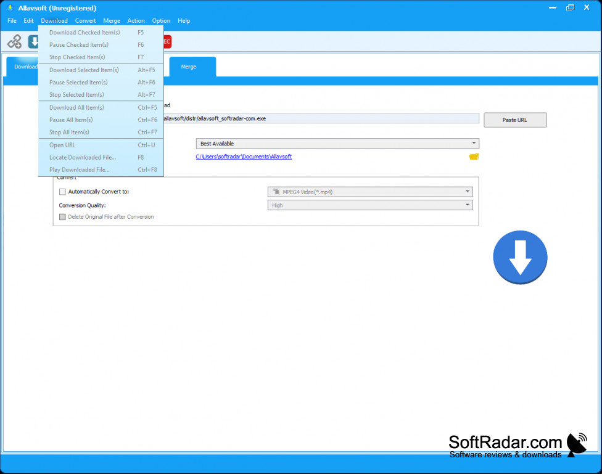
Task: Choose Pause Checked Item(s) menu entry
Action: point(101,45)
